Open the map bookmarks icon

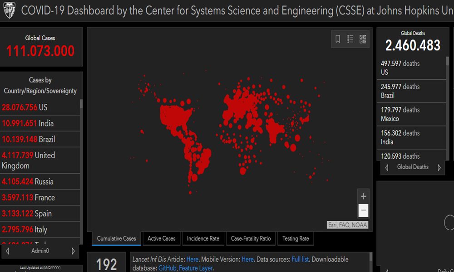(x=338, y=39)
